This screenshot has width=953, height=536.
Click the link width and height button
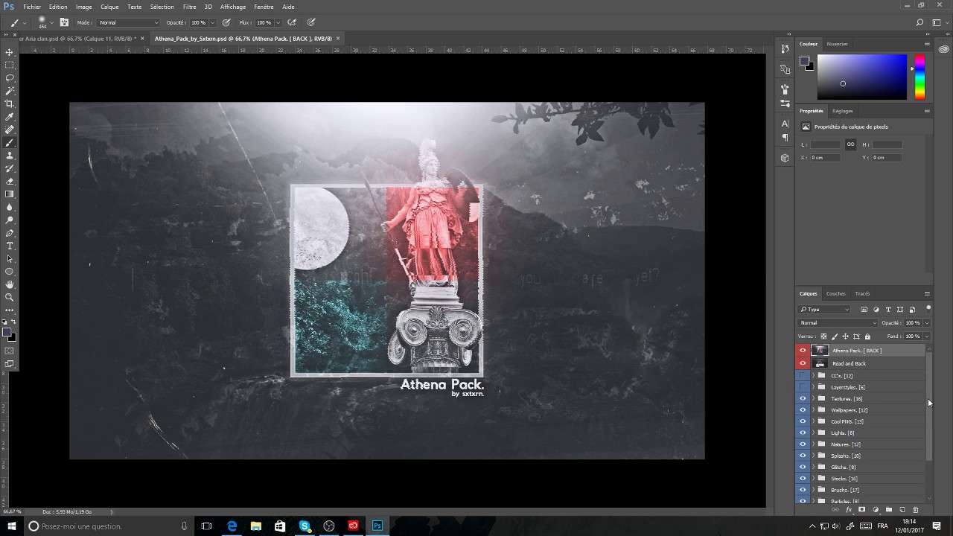(850, 144)
